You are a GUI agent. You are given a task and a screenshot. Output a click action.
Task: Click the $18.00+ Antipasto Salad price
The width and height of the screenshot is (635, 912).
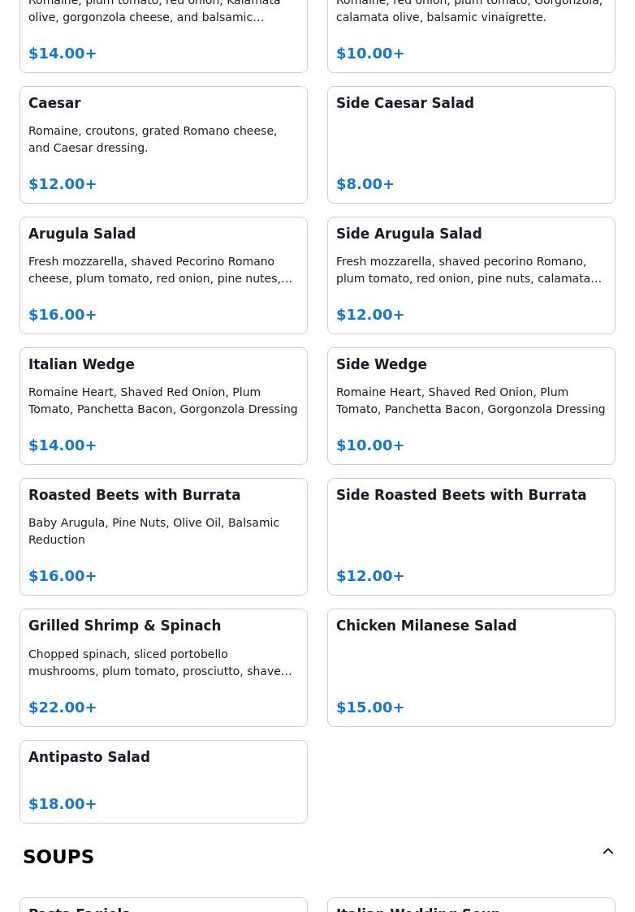click(63, 803)
